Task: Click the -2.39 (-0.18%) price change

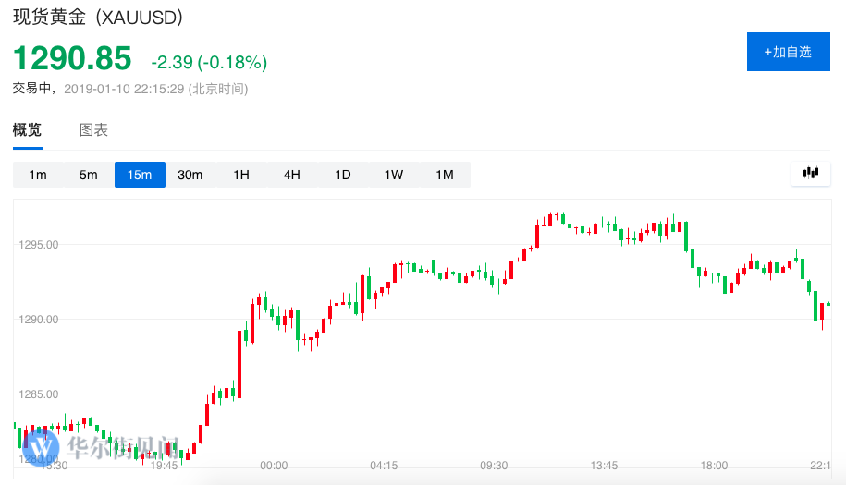Action: coord(209,63)
